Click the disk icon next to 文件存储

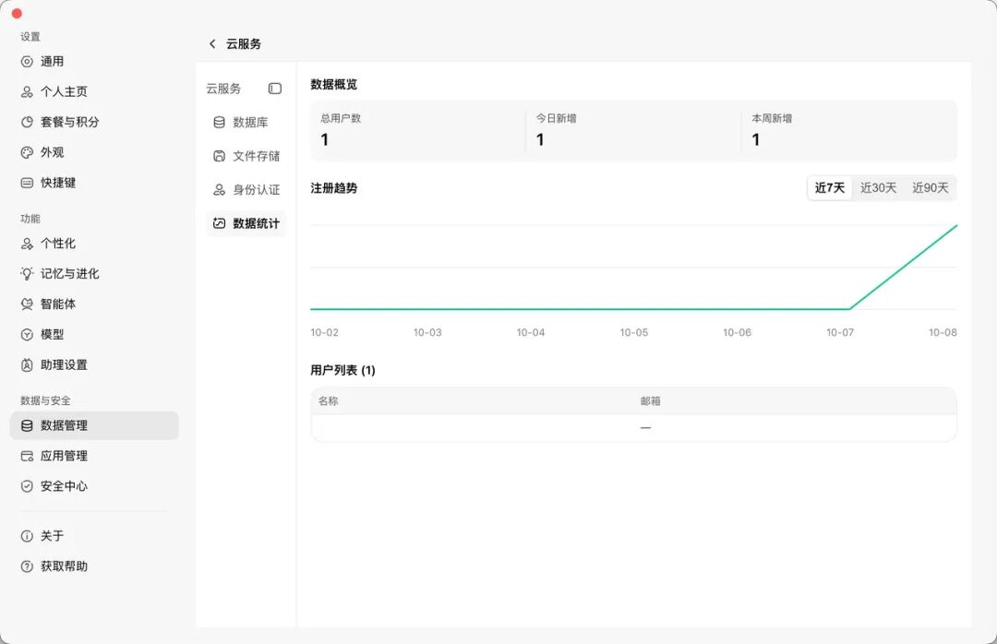(220, 156)
